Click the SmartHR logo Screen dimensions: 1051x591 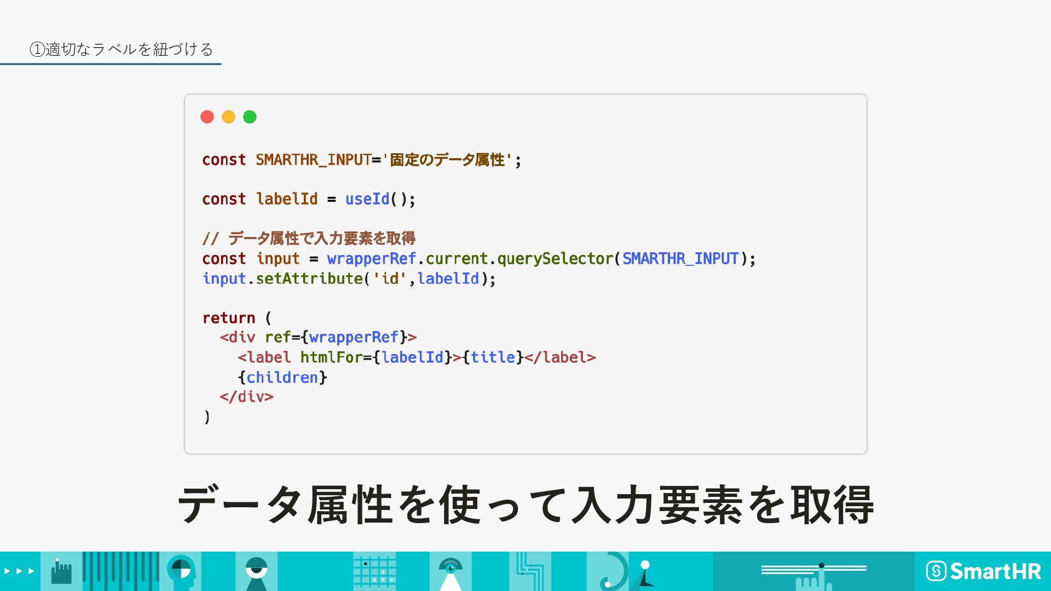click(983, 571)
